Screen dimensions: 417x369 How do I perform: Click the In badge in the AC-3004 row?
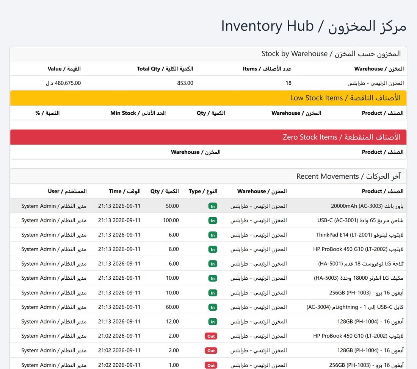click(x=213, y=307)
